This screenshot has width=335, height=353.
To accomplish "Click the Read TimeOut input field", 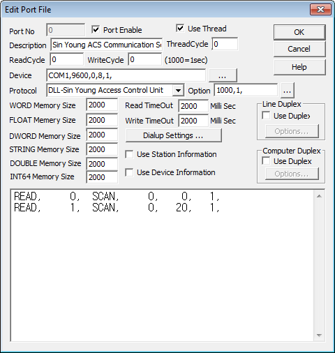I will [x=193, y=106].
